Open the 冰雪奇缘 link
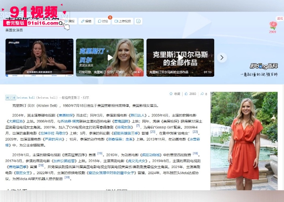The height and width of the screenshot is (202, 284). (x=194, y=139)
